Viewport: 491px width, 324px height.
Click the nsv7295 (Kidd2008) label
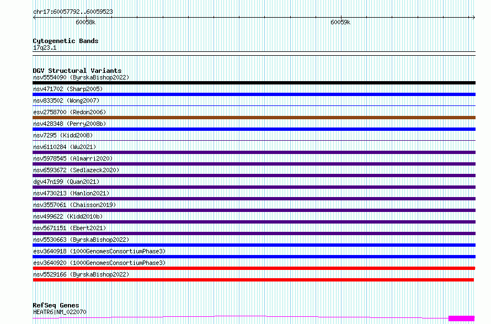click(63, 135)
